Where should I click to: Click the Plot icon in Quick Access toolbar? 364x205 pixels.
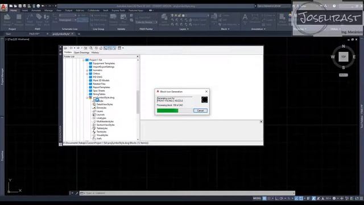click(x=38, y=6)
